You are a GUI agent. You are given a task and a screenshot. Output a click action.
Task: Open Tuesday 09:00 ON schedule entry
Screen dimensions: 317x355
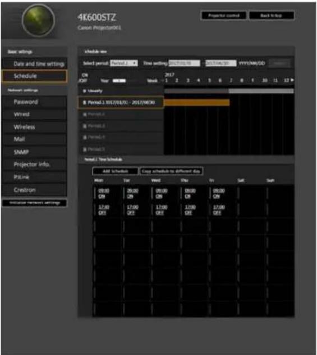coord(132,193)
